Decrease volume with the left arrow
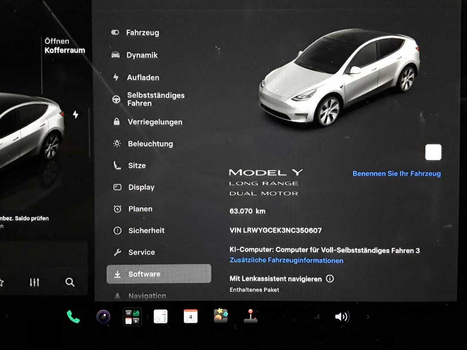This screenshot has width=467, height=350. 318,317
